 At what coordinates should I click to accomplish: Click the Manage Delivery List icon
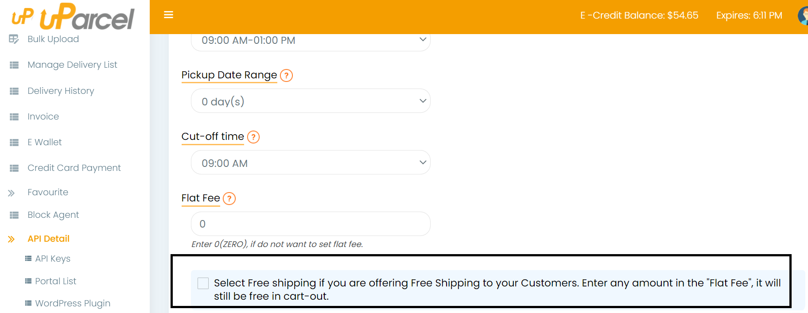(x=13, y=65)
